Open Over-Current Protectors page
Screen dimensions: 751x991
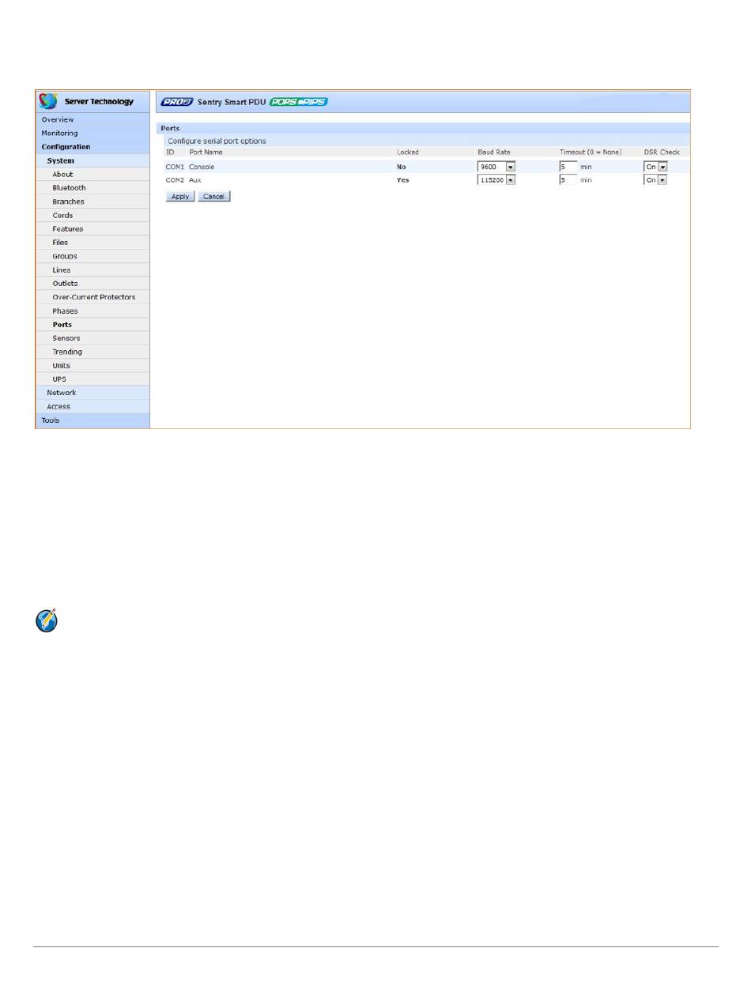point(92,297)
